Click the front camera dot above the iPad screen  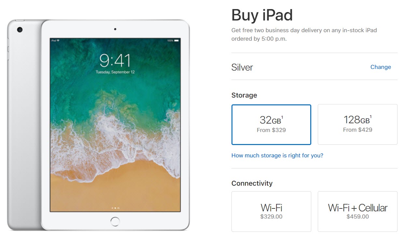pyautogui.click(x=115, y=29)
